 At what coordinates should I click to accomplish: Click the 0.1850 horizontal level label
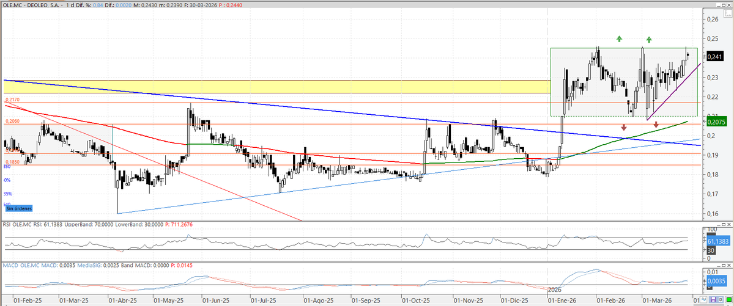(12, 161)
